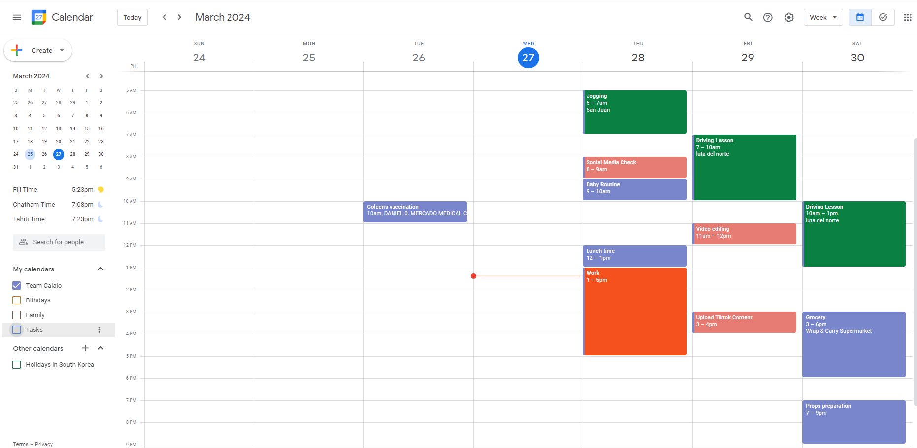Screen dimensions: 917x448
Task: Open the Baby Routine event
Action: [x=634, y=190]
